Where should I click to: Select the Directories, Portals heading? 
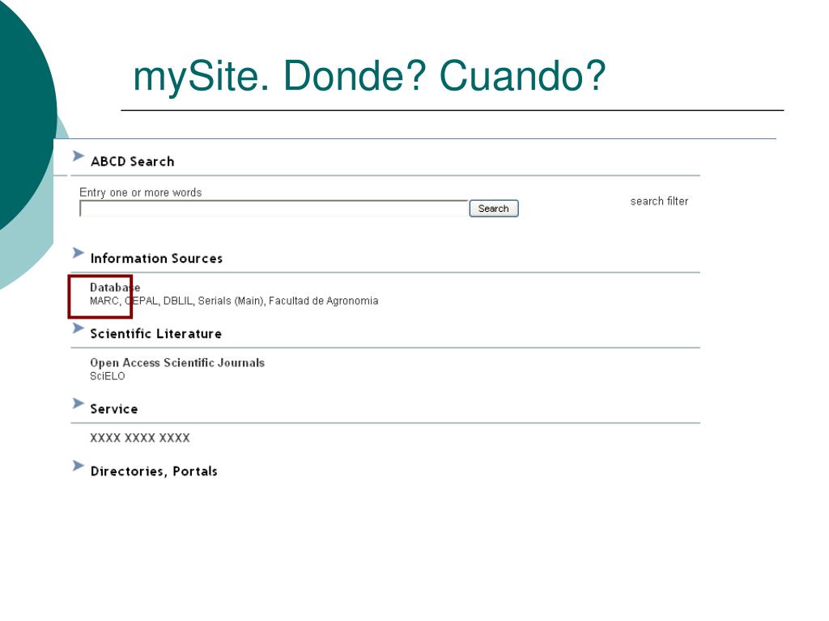154,471
